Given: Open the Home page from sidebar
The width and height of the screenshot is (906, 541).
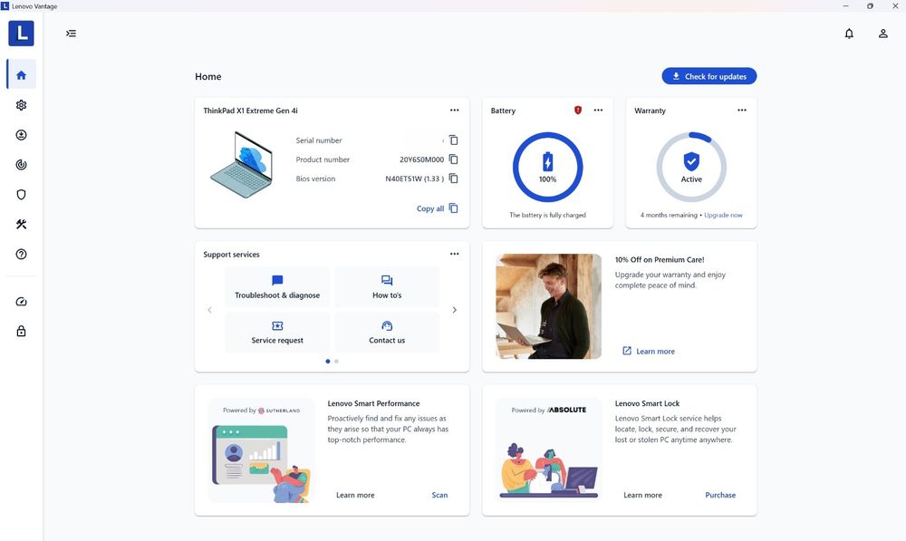Looking at the screenshot, I should 22,74.
